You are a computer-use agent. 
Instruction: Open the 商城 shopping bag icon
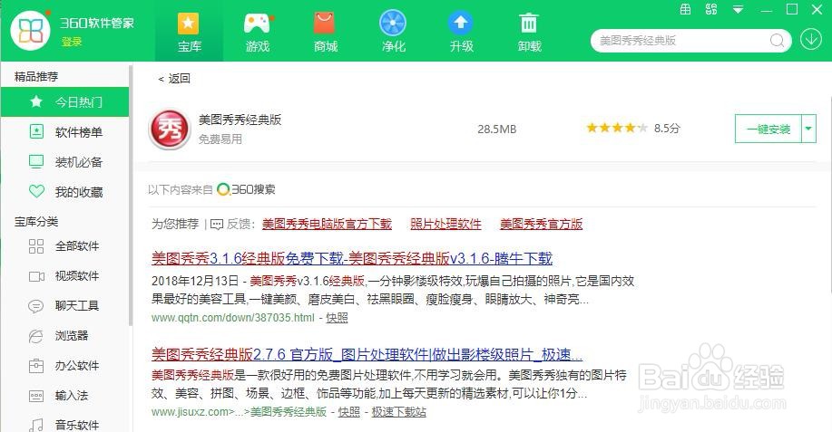tap(324, 24)
